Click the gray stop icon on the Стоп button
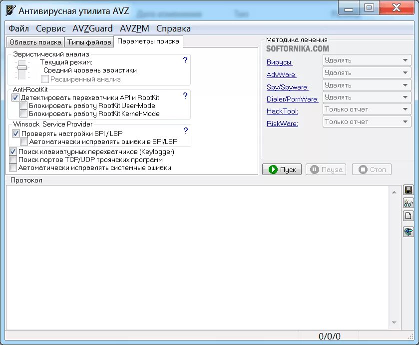This screenshot has width=419, height=345. click(364, 169)
